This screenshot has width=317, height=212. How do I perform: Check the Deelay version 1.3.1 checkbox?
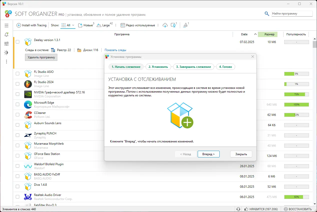point(18,42)
